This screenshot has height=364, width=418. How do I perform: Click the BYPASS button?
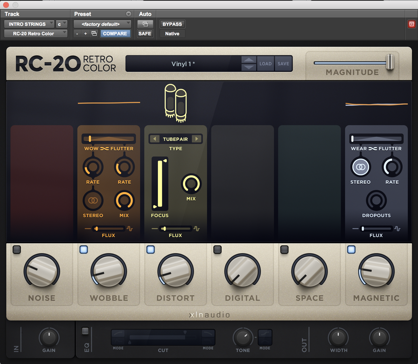[x=172, y=24]
